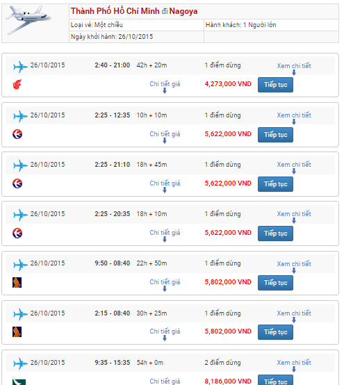Click Tiếp tục for the 9:50 - 08:40 flight

pyautogui.click(x=275, y=283)
